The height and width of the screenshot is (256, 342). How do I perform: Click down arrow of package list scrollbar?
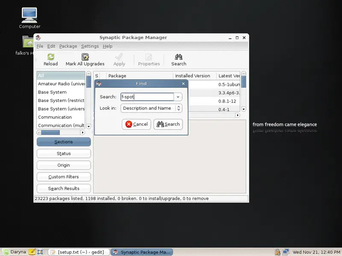[x=244, y=109]
